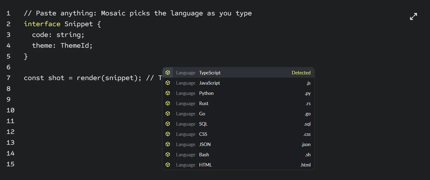Click the cube icon beside JSON

[x=168, y=144]
